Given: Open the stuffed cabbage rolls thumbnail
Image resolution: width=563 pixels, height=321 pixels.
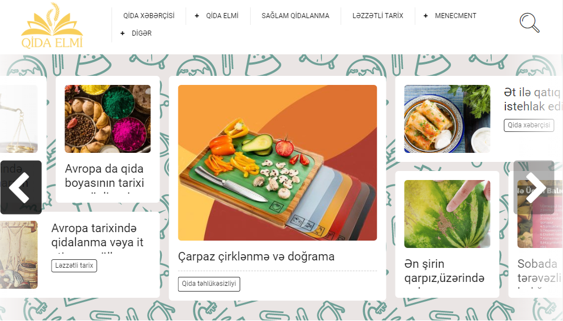Looking at the screenshot, I should point(447,119).
